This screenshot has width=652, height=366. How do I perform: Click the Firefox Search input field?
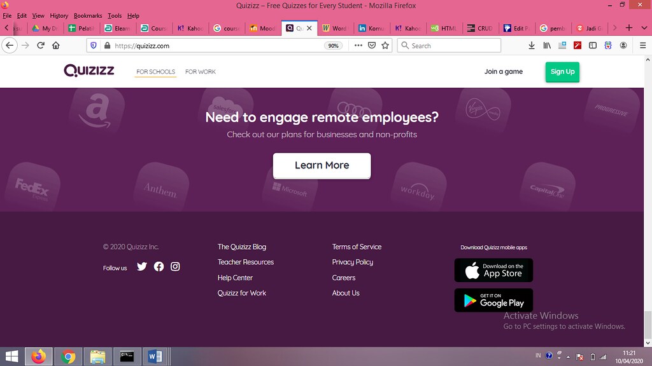(x=449, y=46)
